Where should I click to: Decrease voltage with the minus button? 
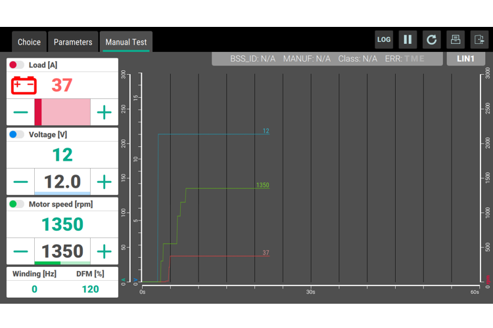click(21, 182)
